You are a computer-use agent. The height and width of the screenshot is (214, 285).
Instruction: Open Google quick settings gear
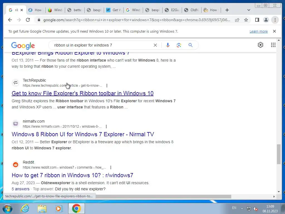coord(261,45)
